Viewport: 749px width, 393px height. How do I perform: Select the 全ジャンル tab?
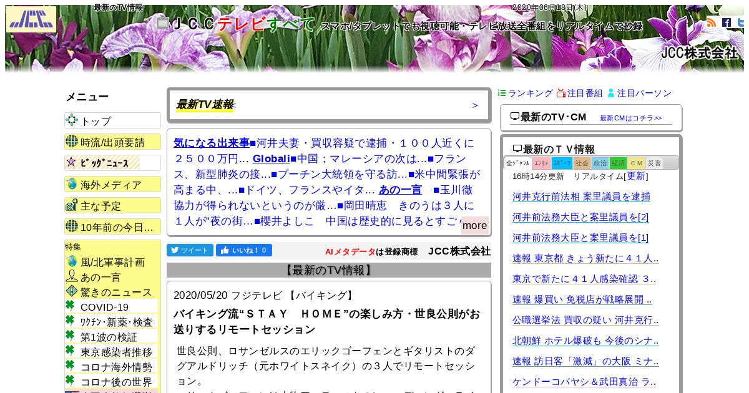pos(518,163)
